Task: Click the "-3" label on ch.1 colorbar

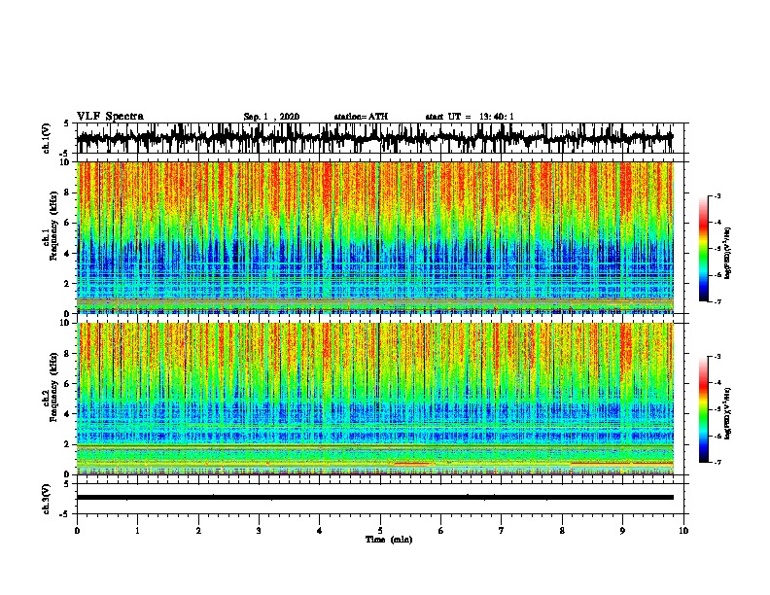Action: click(x=717, y=195)
